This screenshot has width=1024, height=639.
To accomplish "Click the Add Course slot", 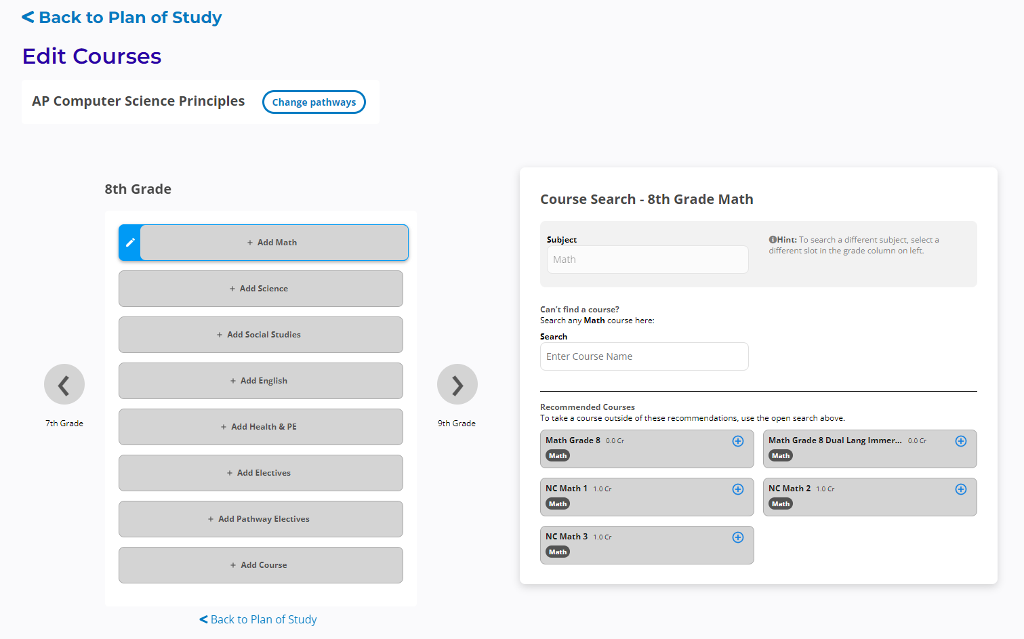I will click(261, 565).
